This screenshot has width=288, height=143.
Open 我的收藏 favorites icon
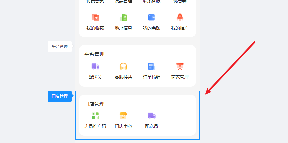(x=95, y=17)
